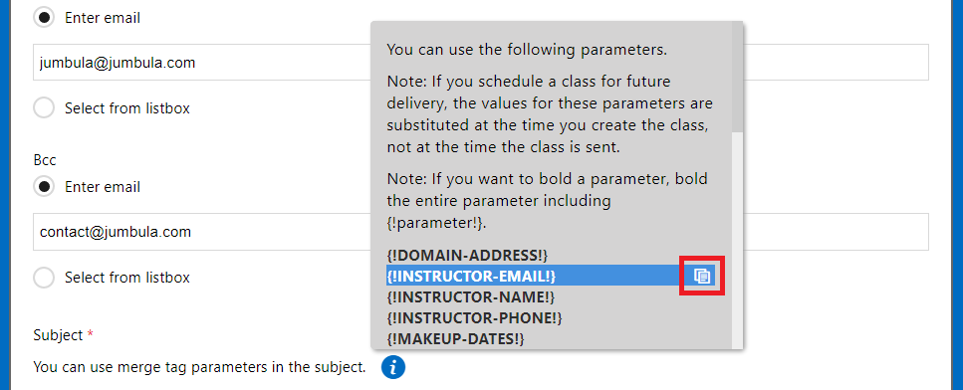Click the Bcc Select from listbox label

click(127, 278)
